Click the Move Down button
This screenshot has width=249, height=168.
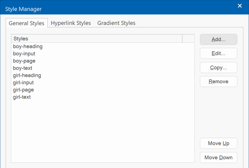[218, 157]
